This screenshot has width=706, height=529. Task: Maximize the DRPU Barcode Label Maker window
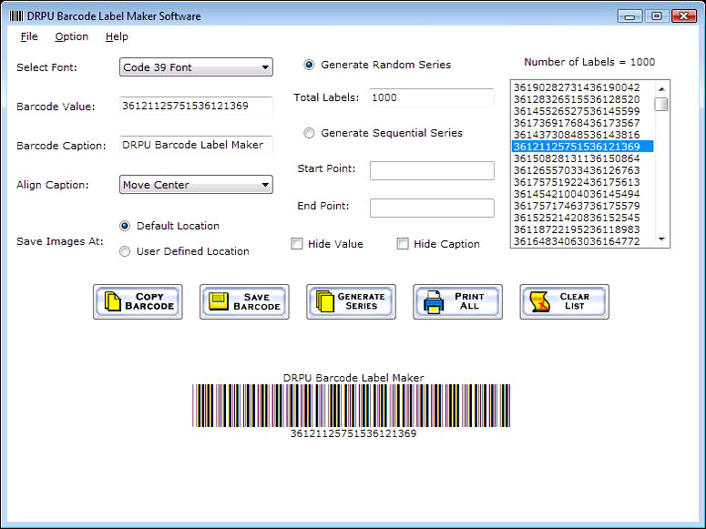tap(657, 16)
